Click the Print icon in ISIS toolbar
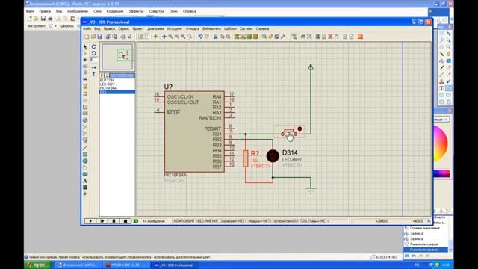 click(123, 37)
